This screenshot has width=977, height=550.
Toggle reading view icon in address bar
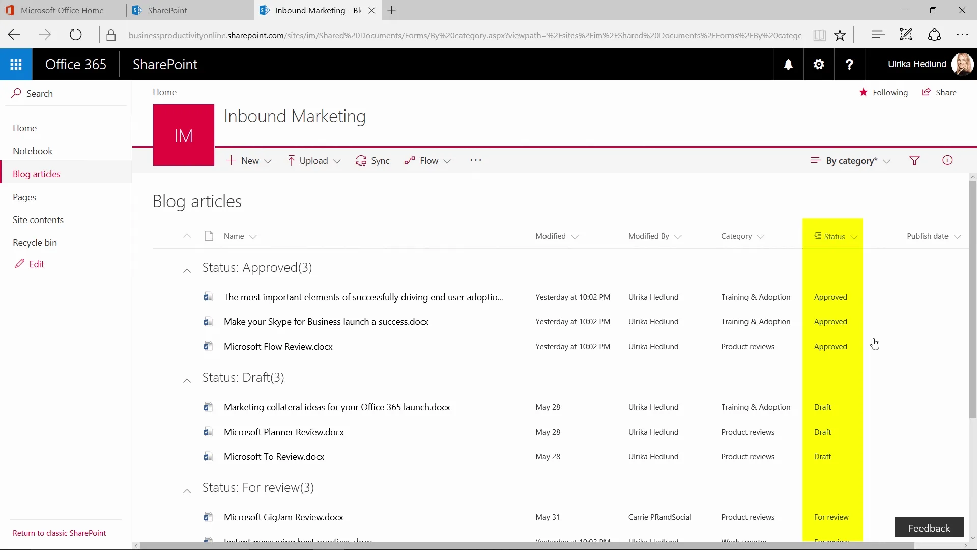819,35
